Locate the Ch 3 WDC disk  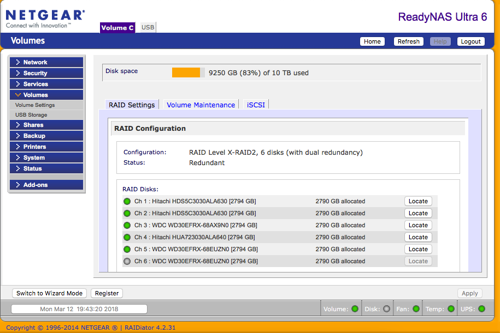[x=418, y=226]
